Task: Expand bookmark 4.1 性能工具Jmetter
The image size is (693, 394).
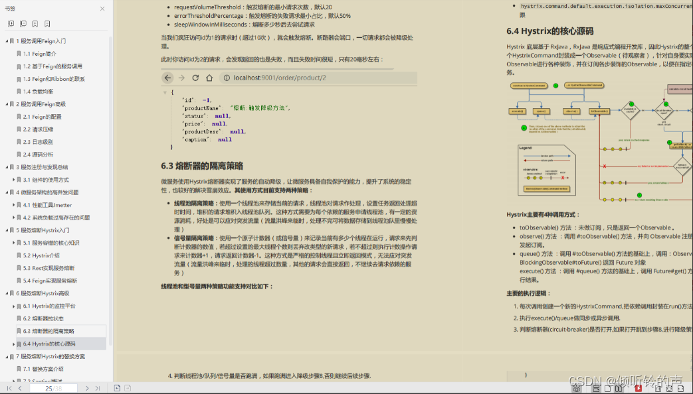Action: point(14,205)
